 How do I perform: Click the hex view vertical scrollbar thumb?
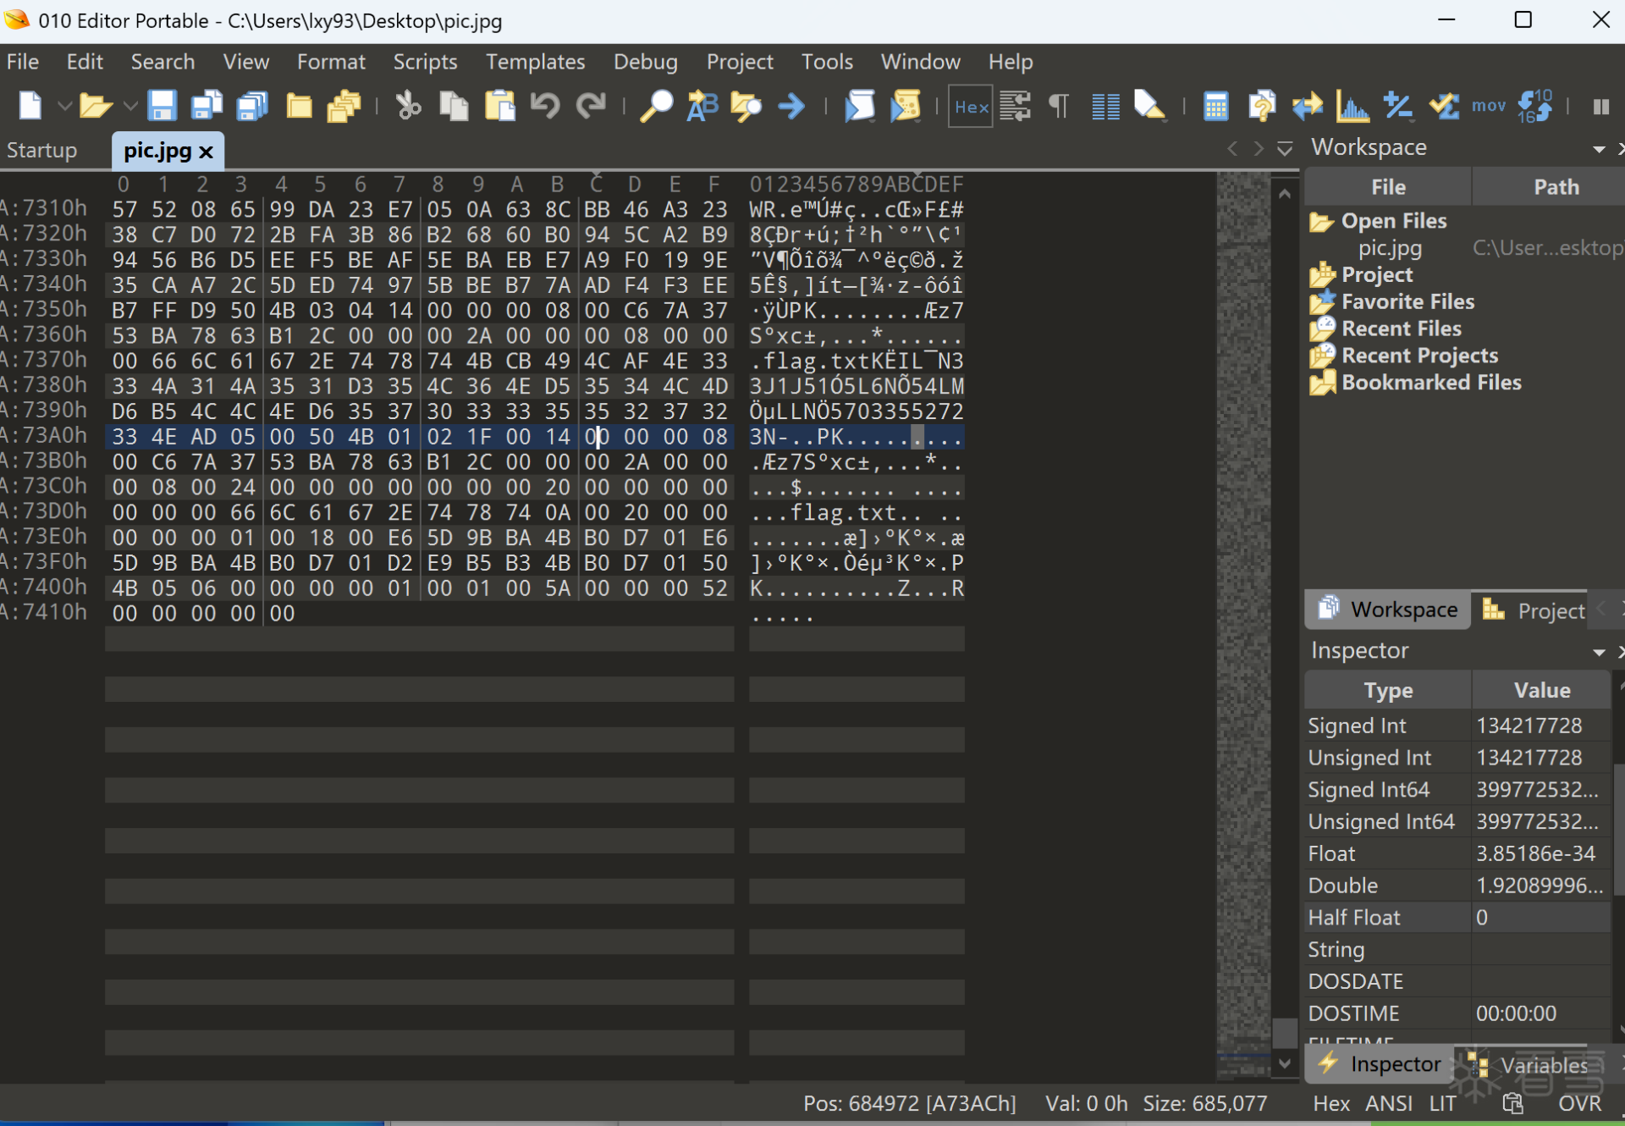[x=1284, y=1032]
